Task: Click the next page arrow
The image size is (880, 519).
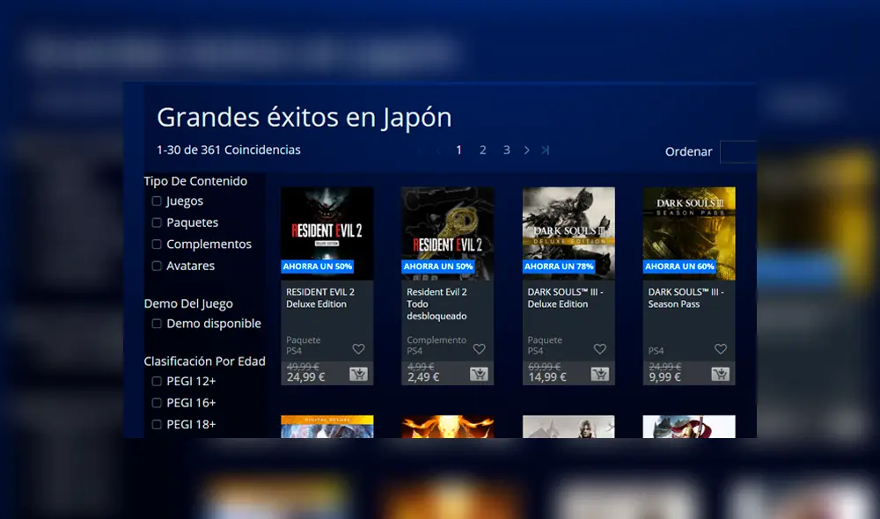Action: 527,150
